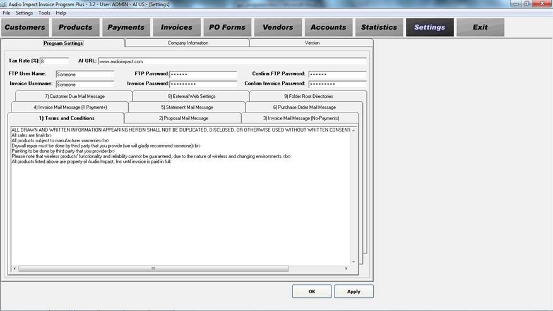This screenshot has height=311, width=553.
Task: Switch to the Invoices section
Action: coord(177,27)
